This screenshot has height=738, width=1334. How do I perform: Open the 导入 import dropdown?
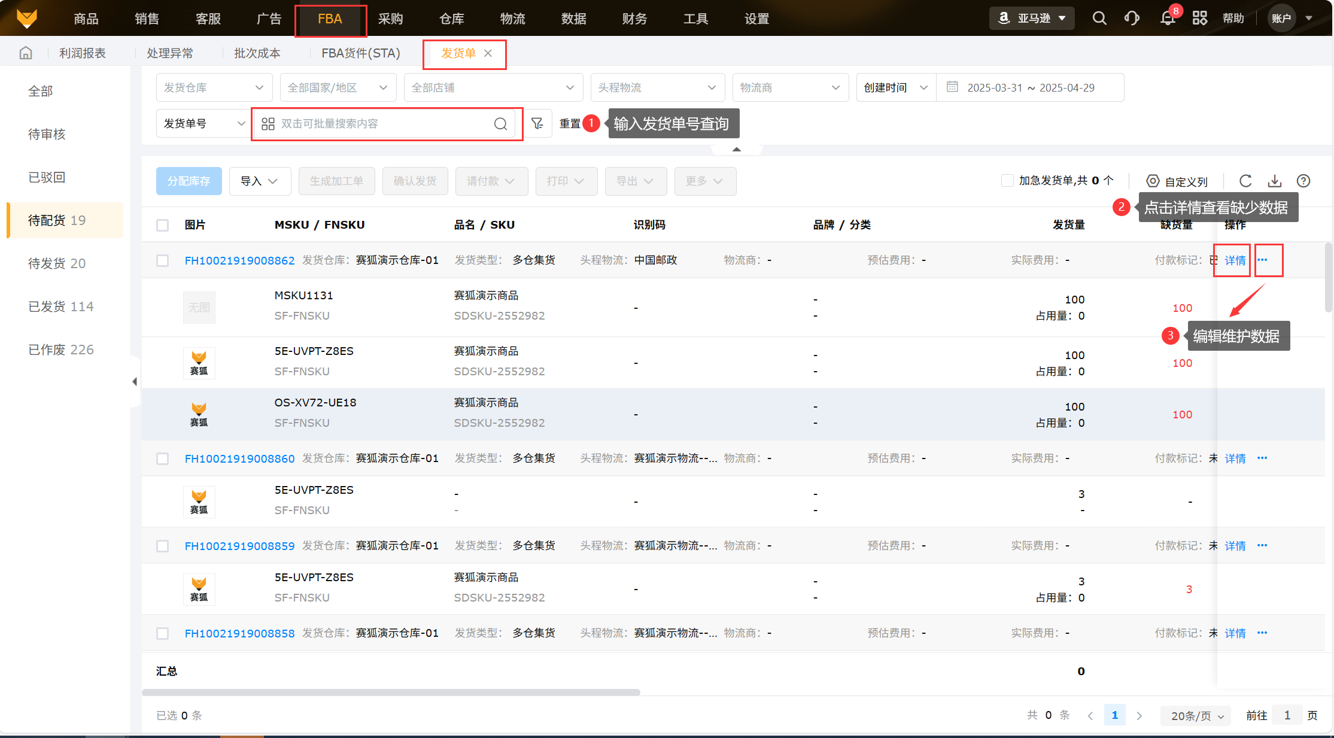(259, 181)
